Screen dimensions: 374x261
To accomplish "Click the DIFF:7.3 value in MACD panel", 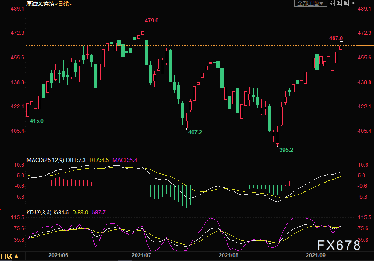I will (x=77, y=160).
